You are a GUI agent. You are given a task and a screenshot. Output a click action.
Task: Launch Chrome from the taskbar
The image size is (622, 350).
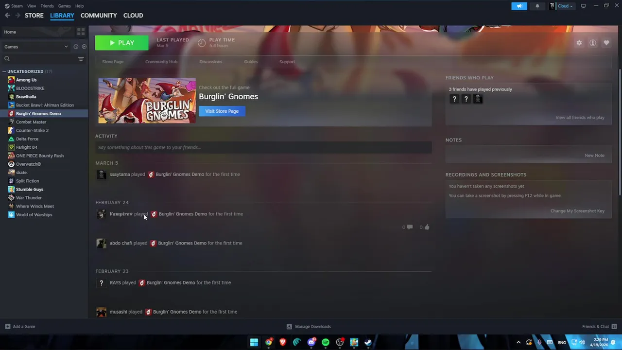click(x=268, y=342)
